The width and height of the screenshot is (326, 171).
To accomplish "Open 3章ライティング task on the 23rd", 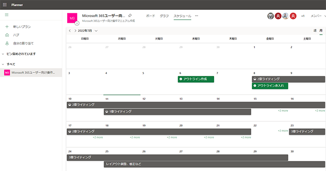I will 307,132.
